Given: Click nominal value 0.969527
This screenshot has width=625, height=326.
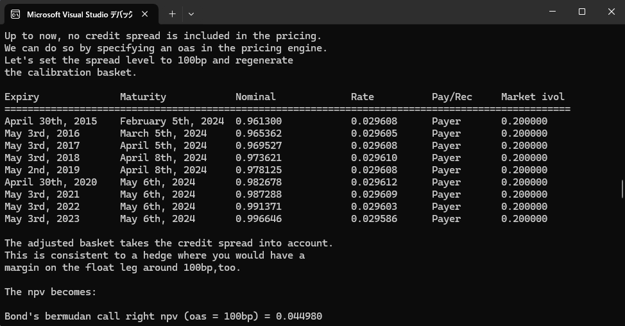Looking at the screenshot, I should coord(259,146).
